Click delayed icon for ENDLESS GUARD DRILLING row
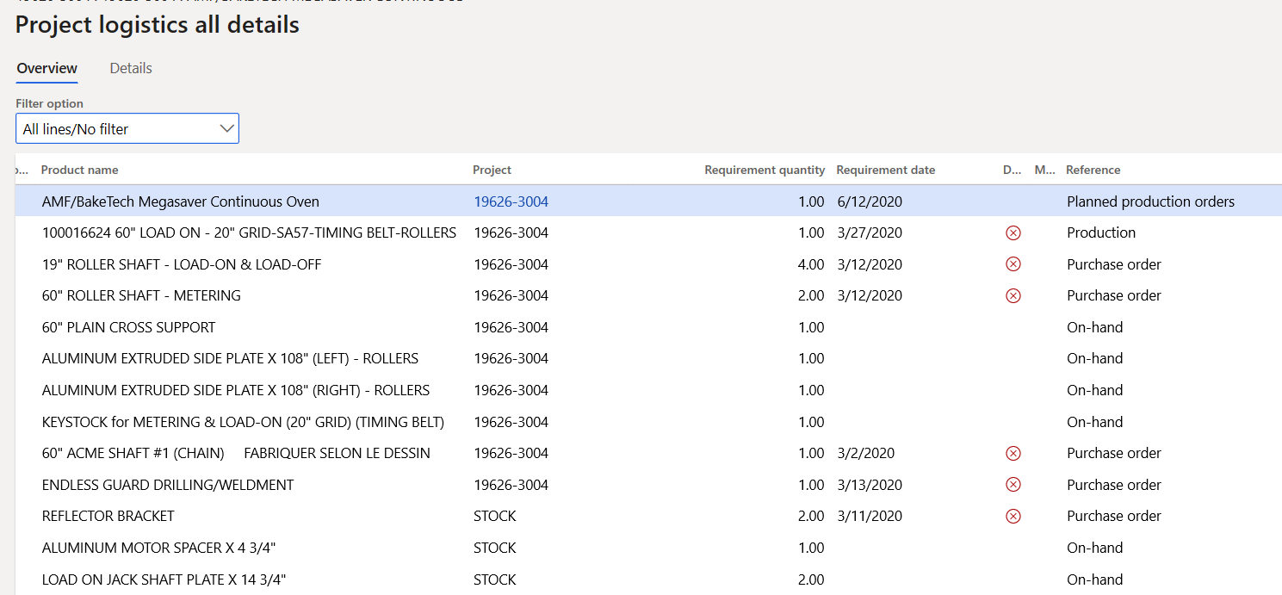Screen dimensions: 1282x595 click(x=1013, y=485)
